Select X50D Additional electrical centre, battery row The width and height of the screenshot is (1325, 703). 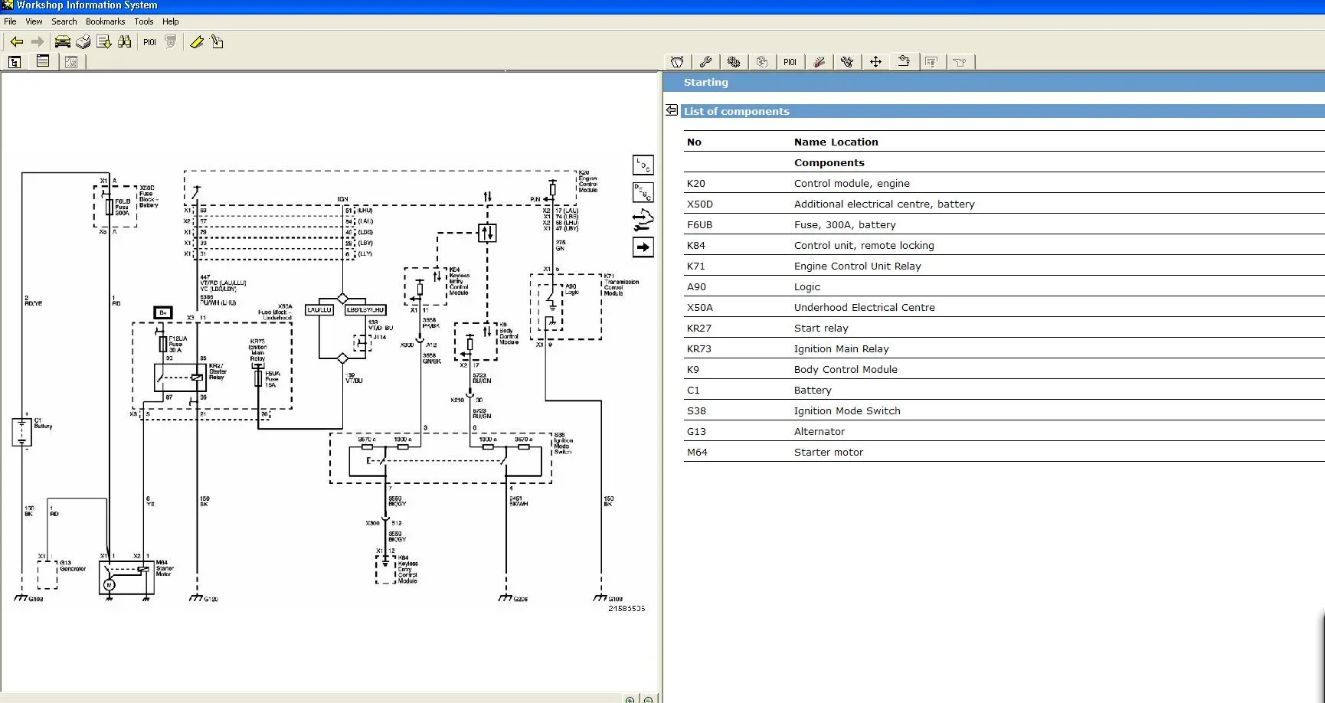[x=1004, y=204]
